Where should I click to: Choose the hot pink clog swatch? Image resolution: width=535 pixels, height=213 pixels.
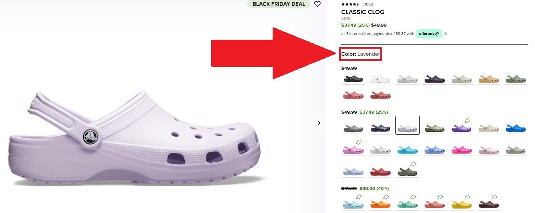(x=461, y=150)
